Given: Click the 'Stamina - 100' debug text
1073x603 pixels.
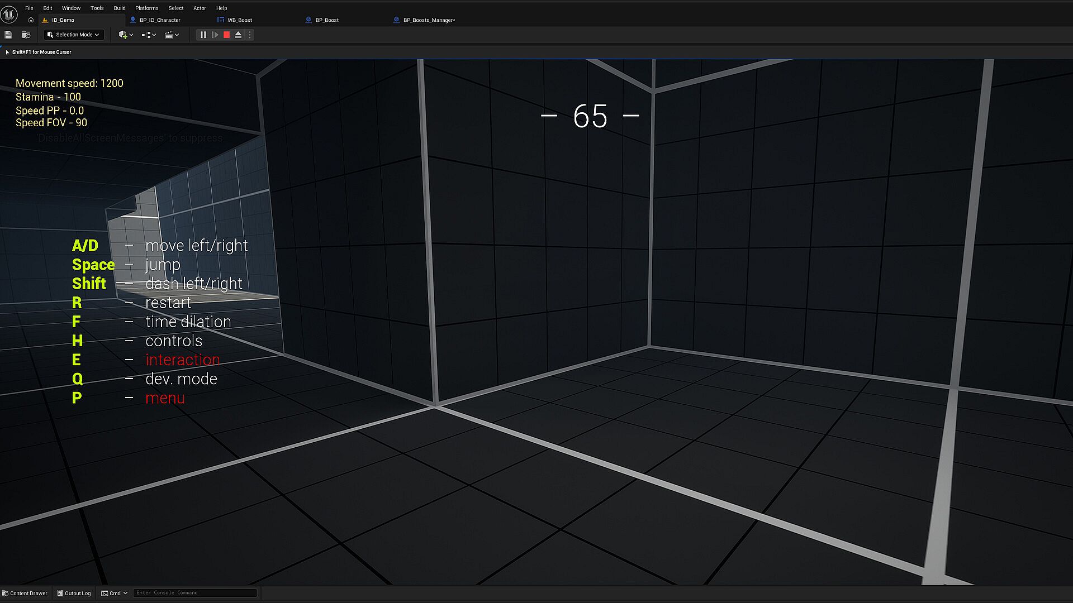Looking at the screenshot, I should [48, 97].
